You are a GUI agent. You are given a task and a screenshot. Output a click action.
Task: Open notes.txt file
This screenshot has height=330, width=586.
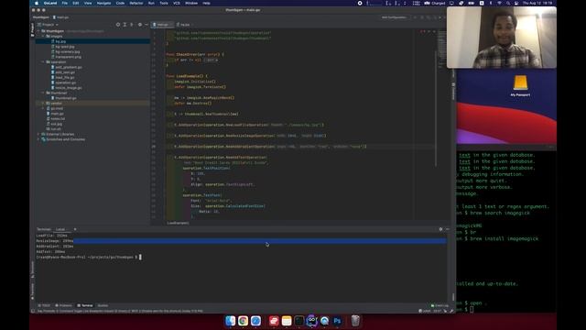click(x=56, y=118)
